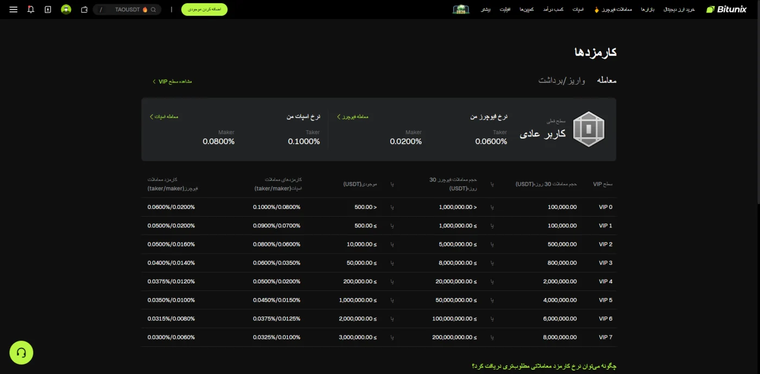Open the 2026 soccer event banner icon

(x=460, y=10)
